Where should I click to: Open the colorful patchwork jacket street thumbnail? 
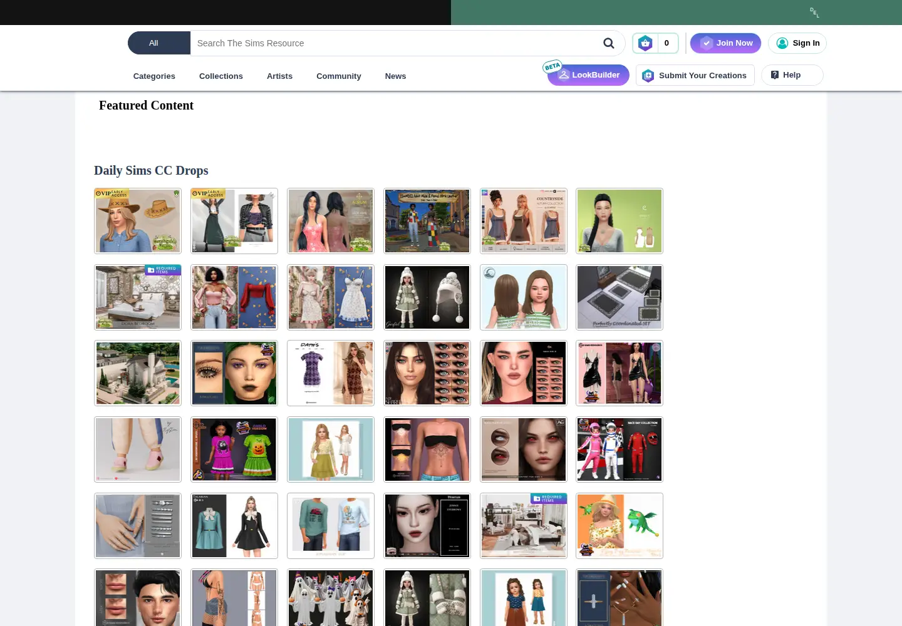click(427, 221)
